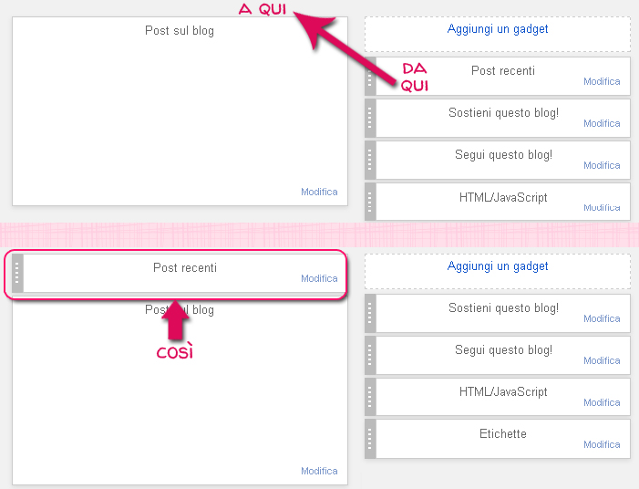Select the top Post sul blog box
Screen dimensions: 639x489
180,111
